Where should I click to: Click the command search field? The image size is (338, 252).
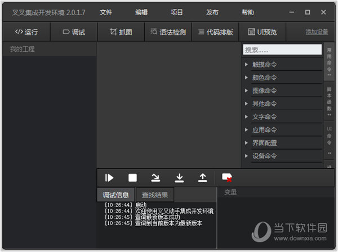[282, 49]
